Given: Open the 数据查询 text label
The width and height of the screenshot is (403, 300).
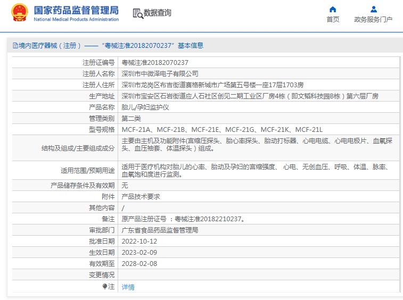Looking at the screenshot, I should pos(157,13).
